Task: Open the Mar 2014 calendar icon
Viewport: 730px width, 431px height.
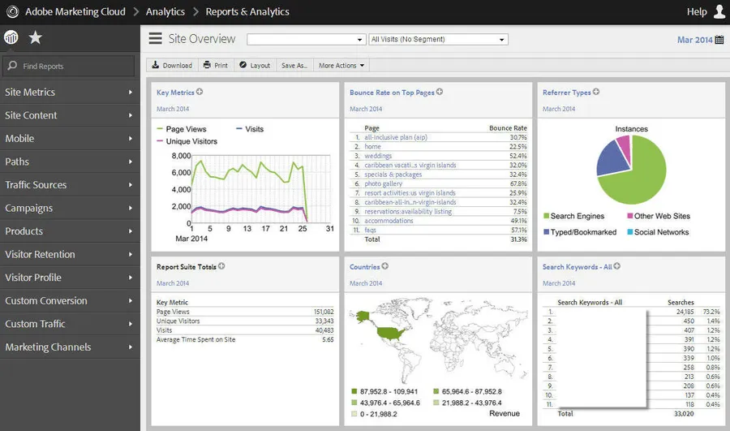Action: click(x=719, y=40)
